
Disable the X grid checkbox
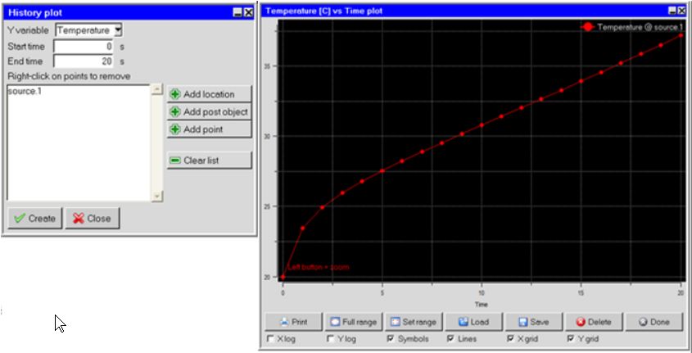pyautogui.click(x=510, y=339)
